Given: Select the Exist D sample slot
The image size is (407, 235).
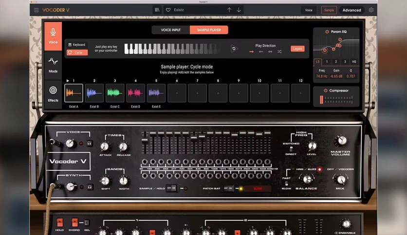Looking at the screenshot, I should [x=135, y=93].
